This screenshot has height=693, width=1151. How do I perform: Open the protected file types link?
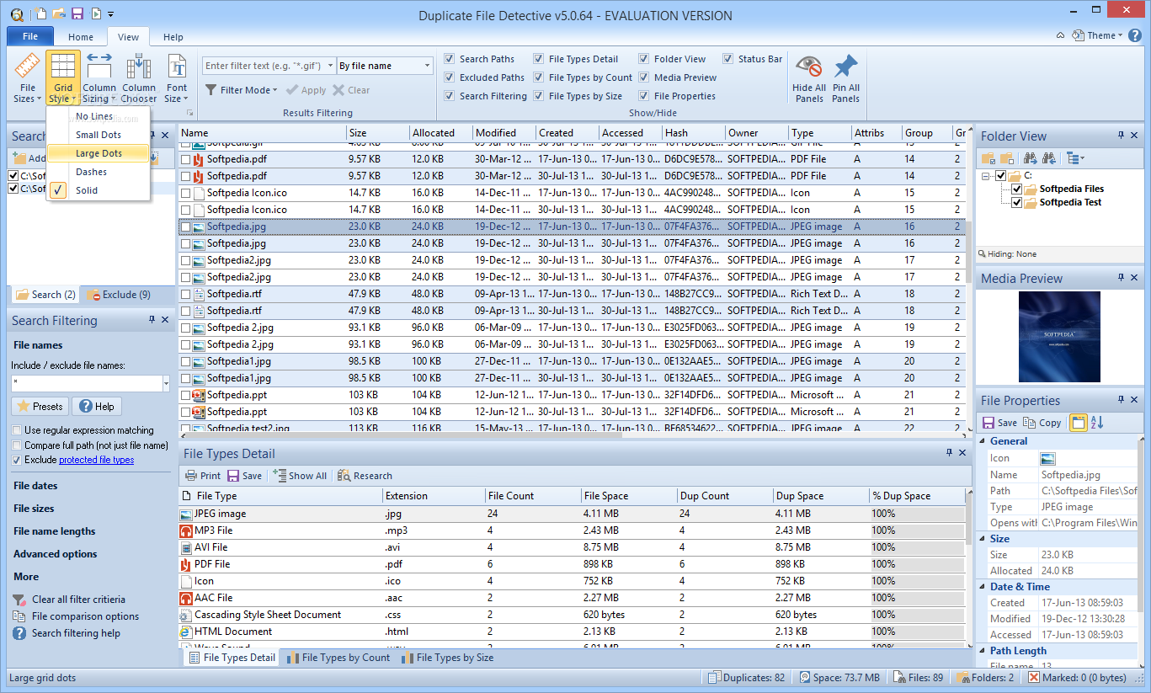coord(96,460)
